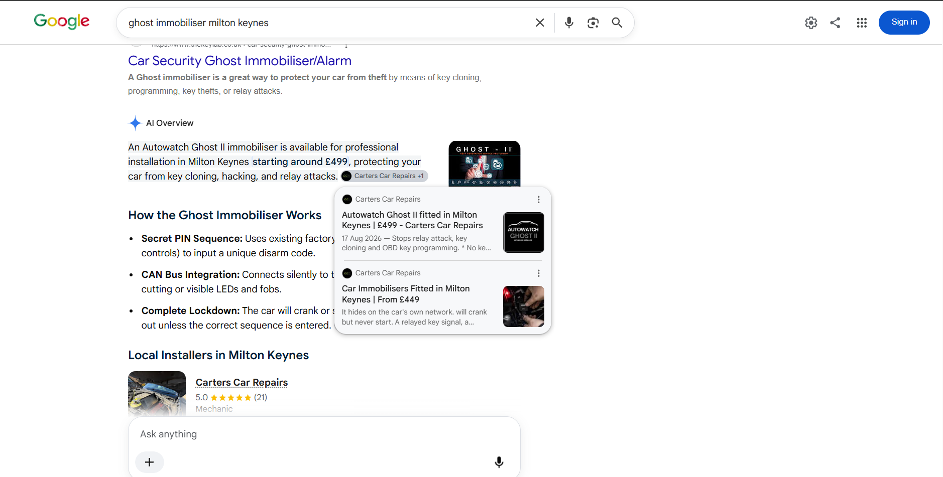Screen dimensions: 943x477
Task: Open Quick settings gear icon
Action: pos(811,23)
